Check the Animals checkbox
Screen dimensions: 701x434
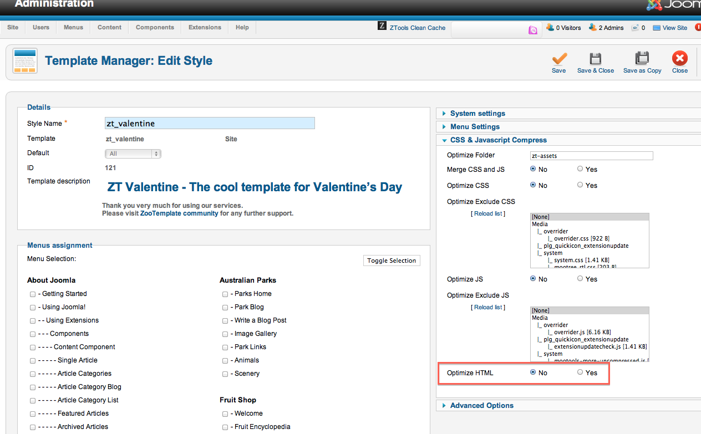225,361
